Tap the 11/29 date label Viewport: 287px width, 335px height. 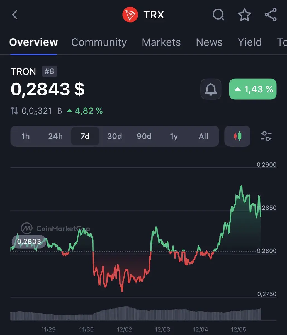(48, 329)
